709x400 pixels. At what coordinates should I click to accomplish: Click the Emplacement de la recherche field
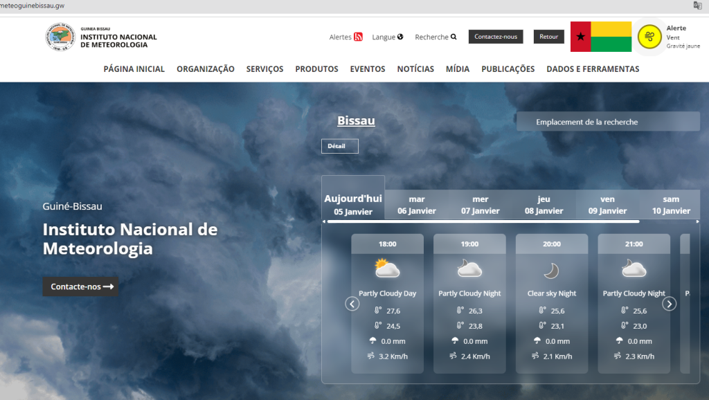[x=607, y=122]
